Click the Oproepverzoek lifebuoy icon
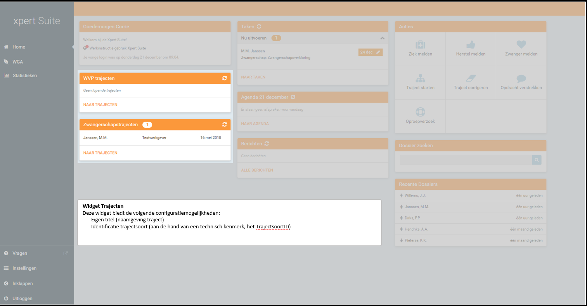Screen dimensions: 587x306 tap(420, 112)
